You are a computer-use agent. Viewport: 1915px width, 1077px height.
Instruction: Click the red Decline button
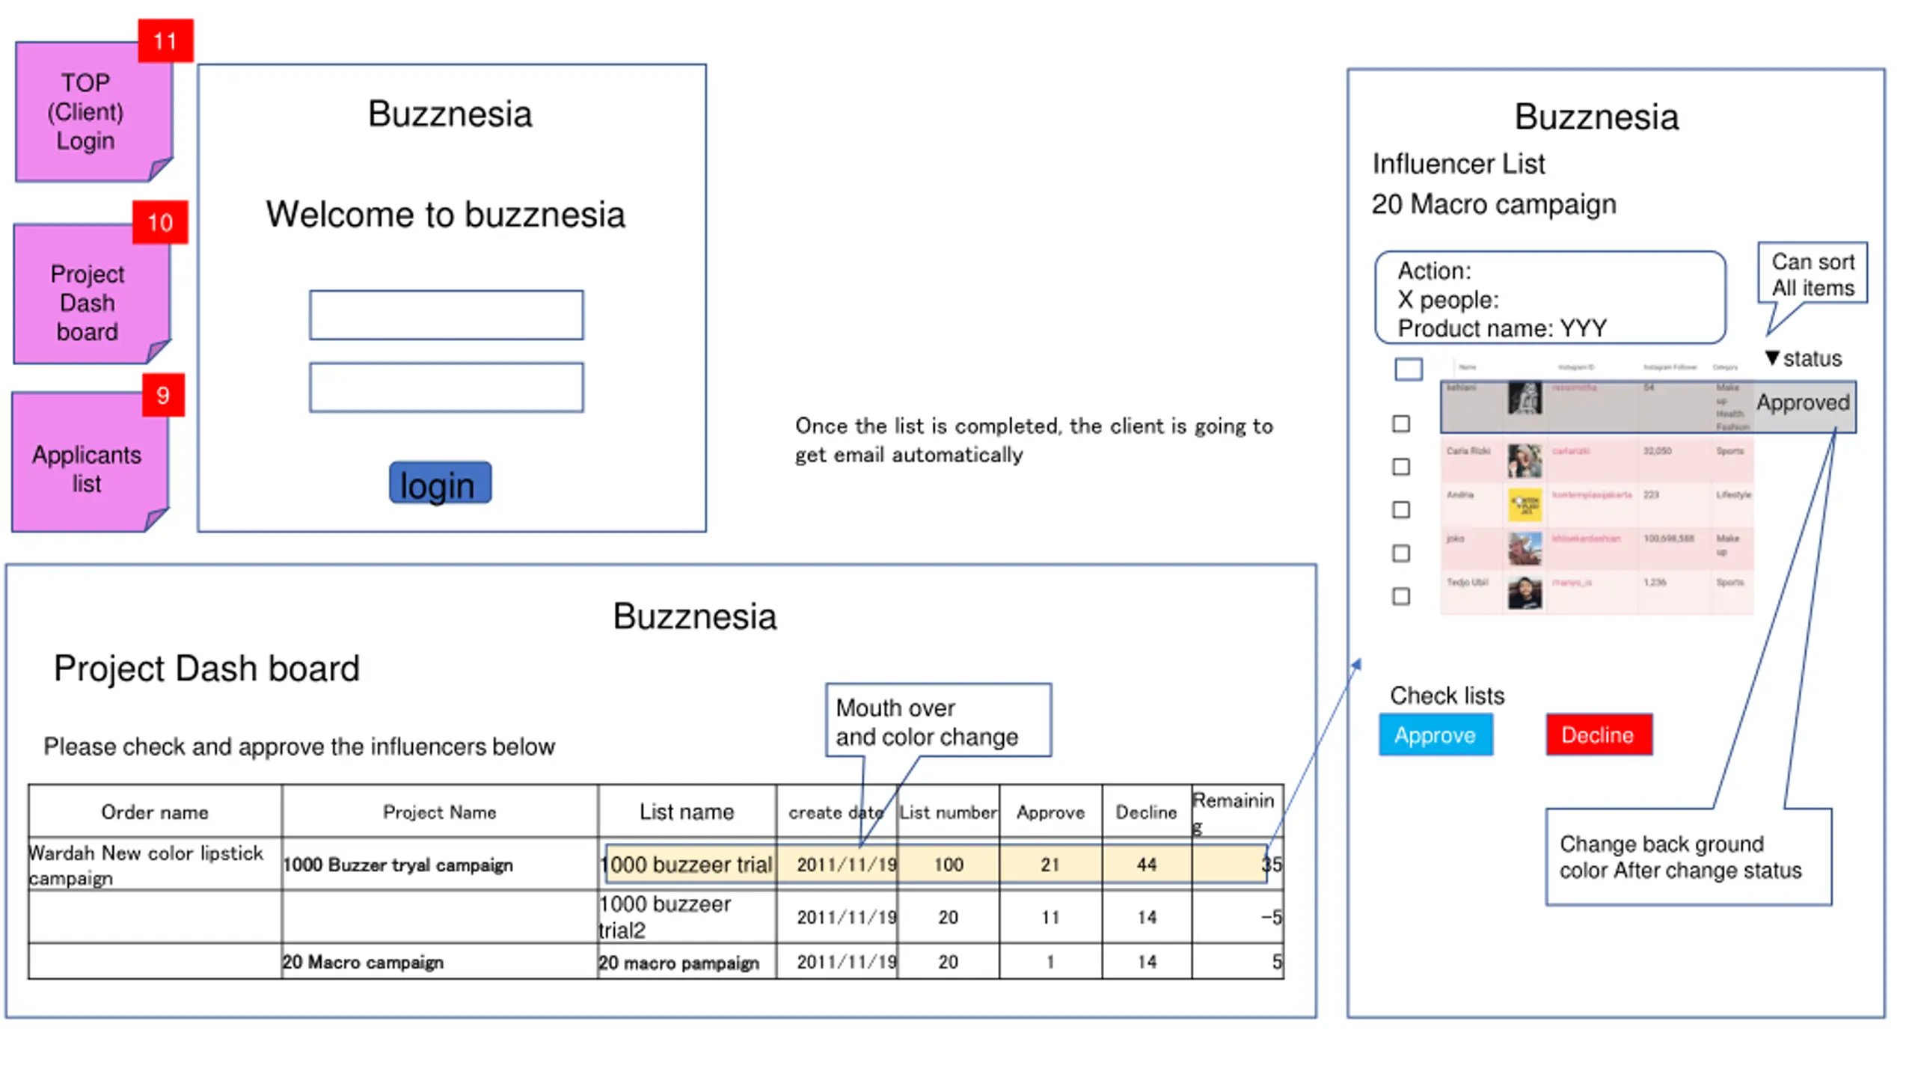(x=1599, y=735)
